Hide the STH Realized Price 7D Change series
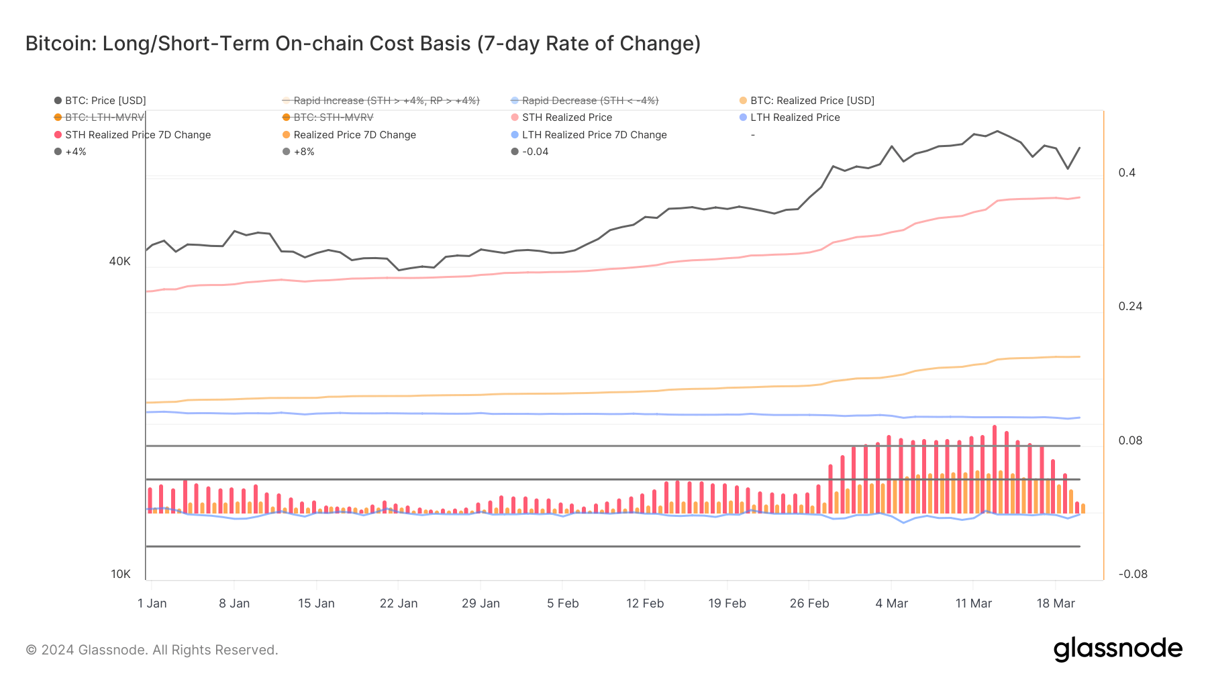 click(x=138, y=135)
